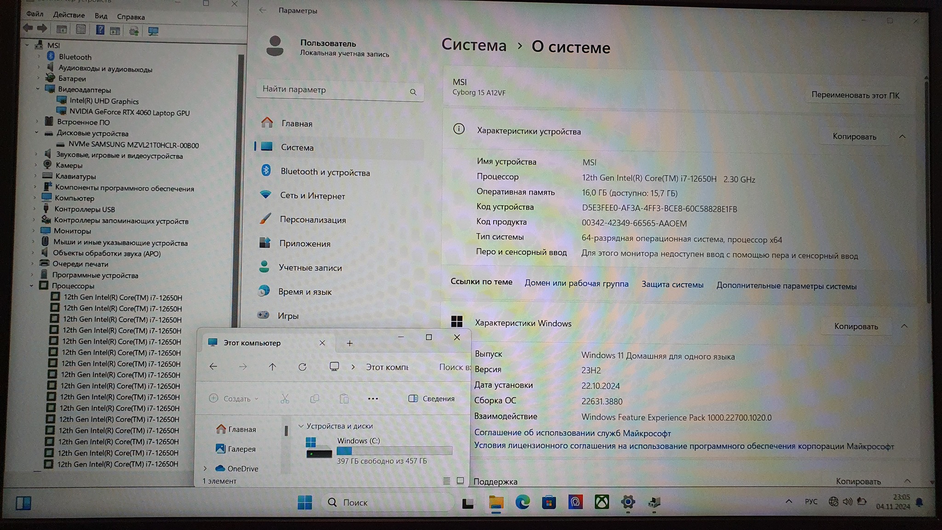Click the Refresh icon in File Explorer
Viewport: 942px width, 530px height.
click(x=302, y=367)
